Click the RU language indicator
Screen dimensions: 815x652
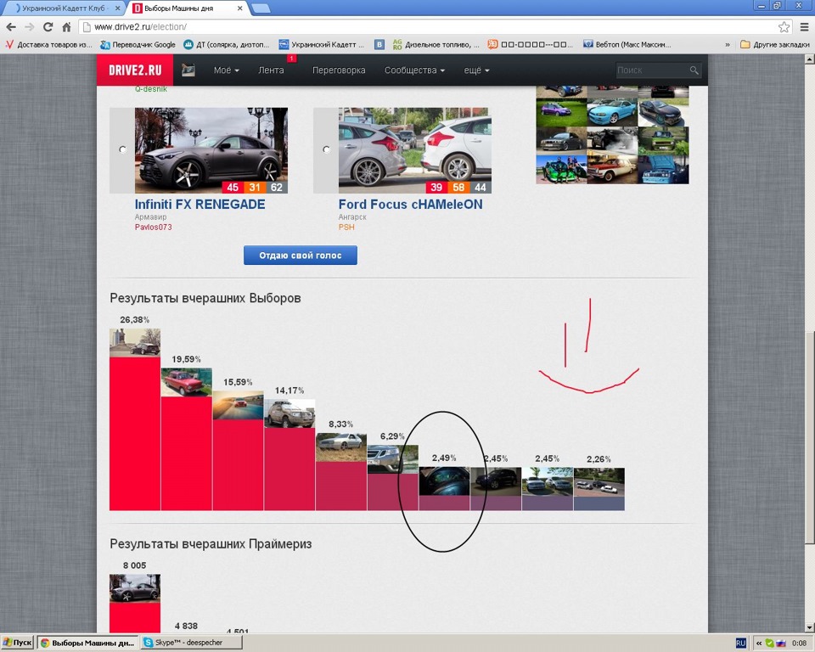tap(741, 644)
